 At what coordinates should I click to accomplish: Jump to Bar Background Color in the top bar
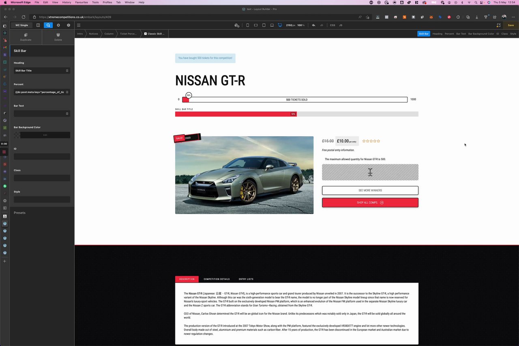(481, 34)
